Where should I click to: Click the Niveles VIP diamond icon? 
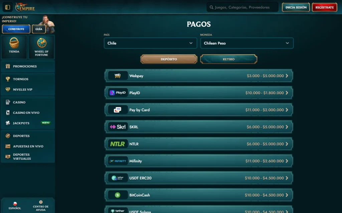coord(8,90)
